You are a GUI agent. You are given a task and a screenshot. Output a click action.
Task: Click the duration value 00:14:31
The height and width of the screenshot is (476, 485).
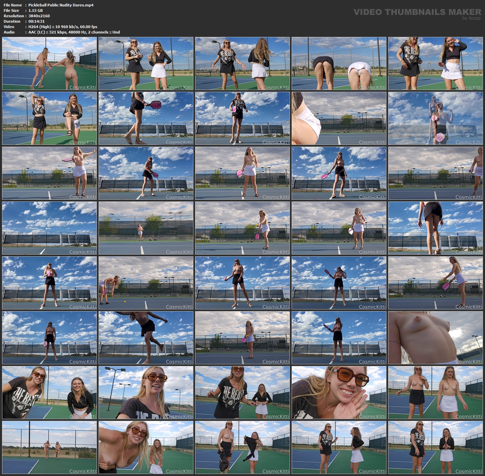tap(37, 21)
